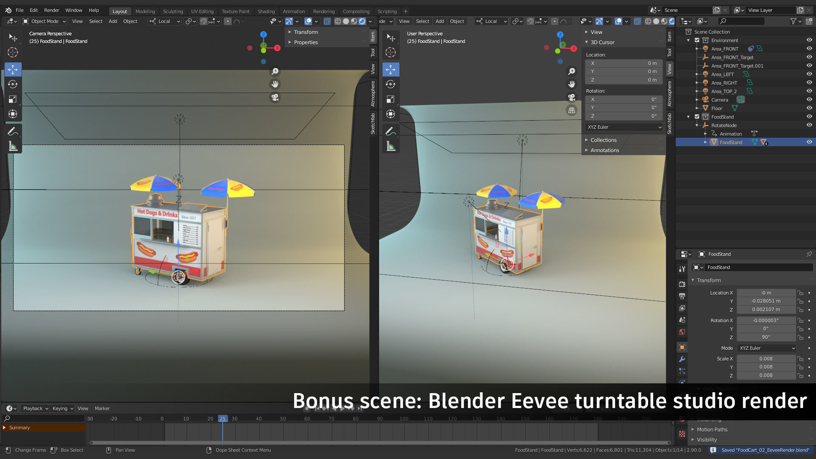This screenshot has width=816, height=459.
Task: Select the Cursor tool in left toolbar
Action: (x=13, y=52)
